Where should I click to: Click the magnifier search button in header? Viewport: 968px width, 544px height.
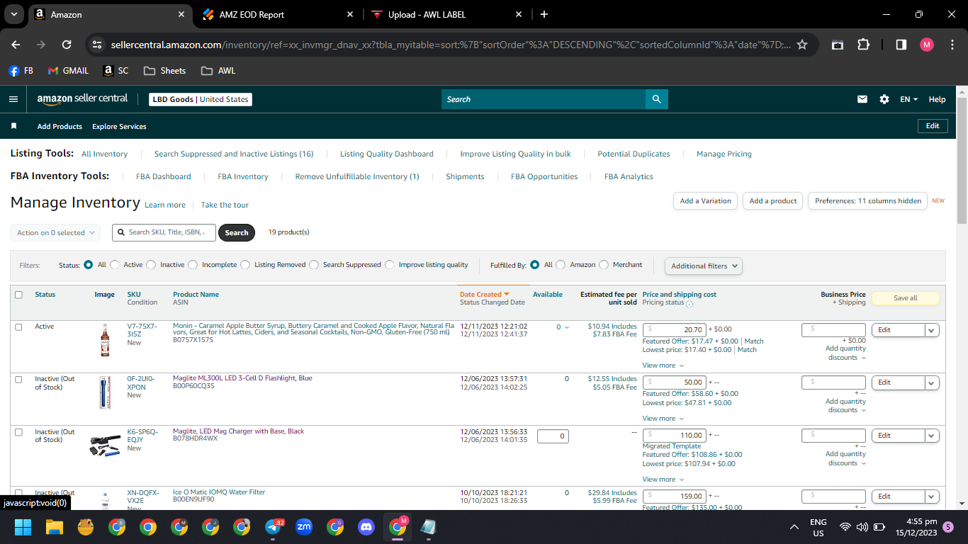(x=657, y=99)
